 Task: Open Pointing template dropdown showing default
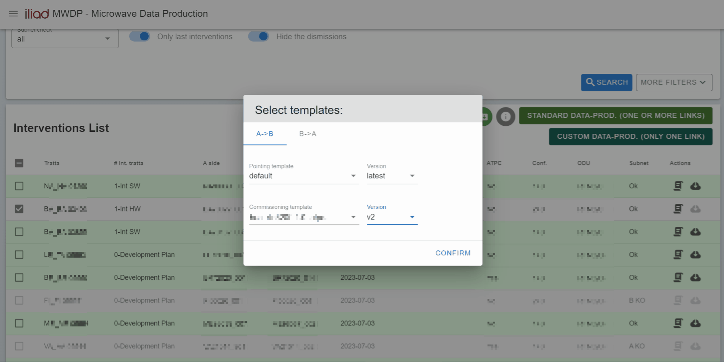click(304, 176)
